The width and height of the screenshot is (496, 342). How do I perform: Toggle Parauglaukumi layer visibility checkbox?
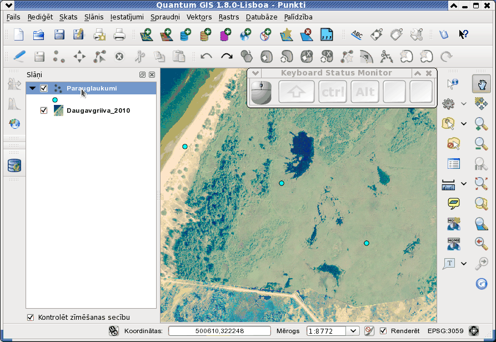click(x=44, y=88)
